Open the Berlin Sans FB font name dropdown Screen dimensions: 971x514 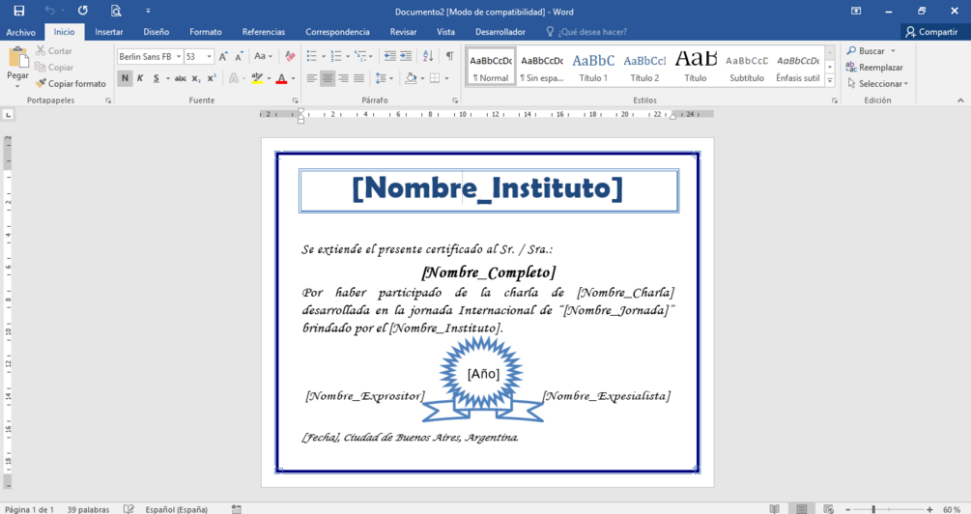point(179,56)
